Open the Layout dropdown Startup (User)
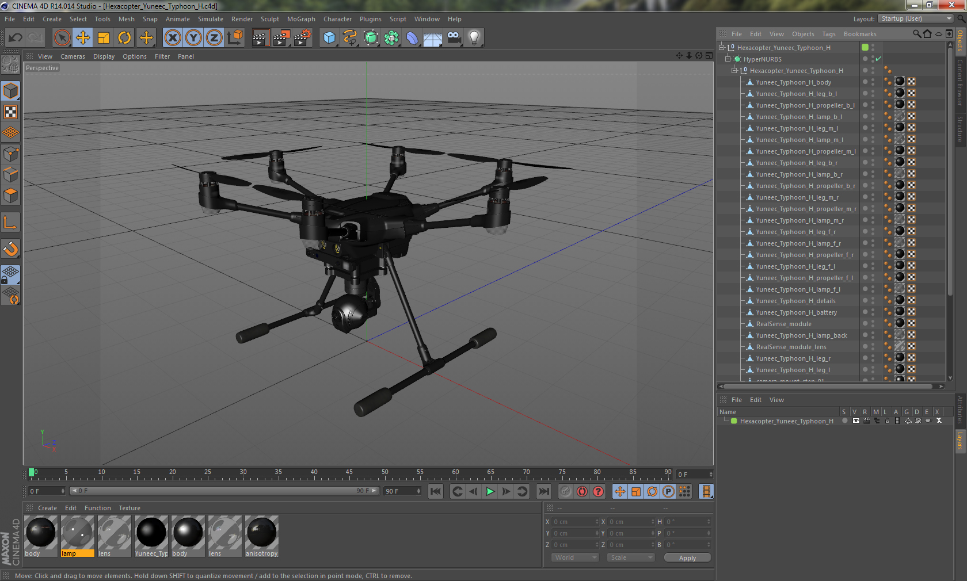The image size is (967, 581). 916,18
